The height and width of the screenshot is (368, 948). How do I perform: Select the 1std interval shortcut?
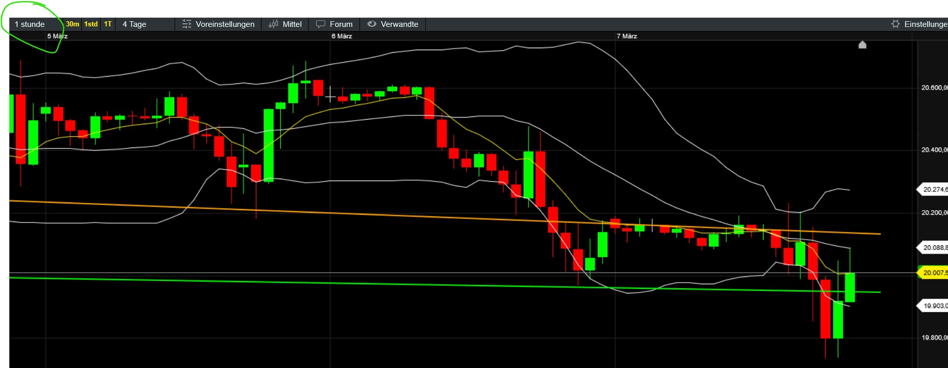point(91,24)
